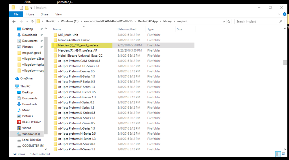Click Nobel_Biocare_Universal_Base_CC folder icon

pyautogui.click(x=55, y=55)
